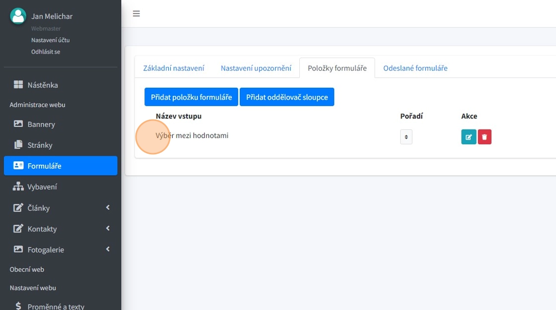Image resolution: width=556 pixels, height=310 pixels.
Task: Click the green edit icon for the form item
Action: point(468,137)
